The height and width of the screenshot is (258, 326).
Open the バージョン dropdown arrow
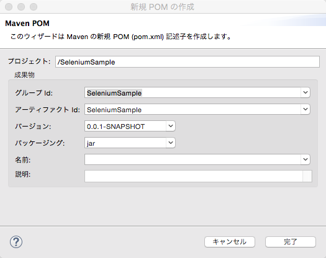click(171, 126)
